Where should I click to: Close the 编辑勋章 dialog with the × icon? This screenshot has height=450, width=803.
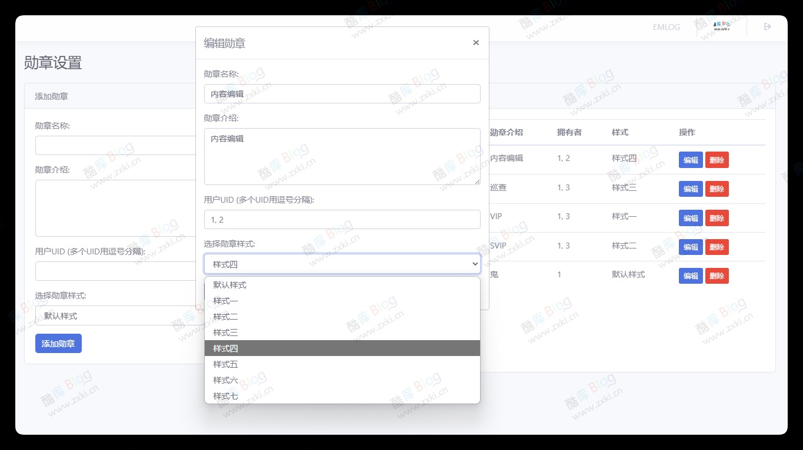tap(475, 42)
